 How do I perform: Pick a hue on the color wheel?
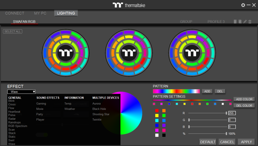(121, 113)
